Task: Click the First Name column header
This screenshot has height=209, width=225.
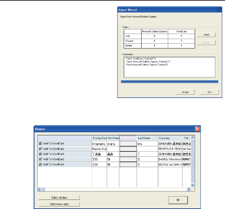Action: coord(113,138)
